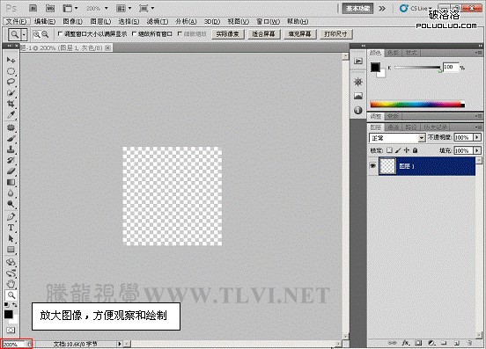The width and height of the screenshot is (486, 349).
Task: Select the History Brush tool
Action: (11, 160)
